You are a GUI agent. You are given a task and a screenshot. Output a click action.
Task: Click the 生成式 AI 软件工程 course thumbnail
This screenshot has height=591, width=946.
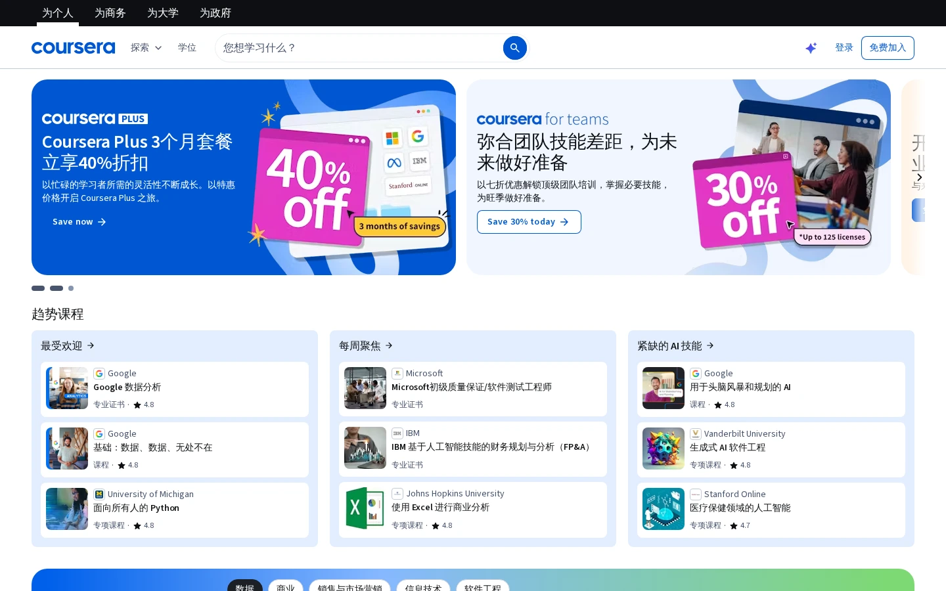664,449
